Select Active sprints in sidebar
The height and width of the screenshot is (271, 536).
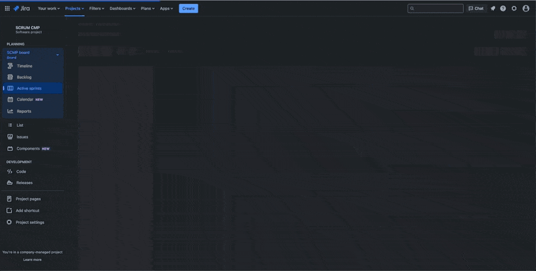29,89
